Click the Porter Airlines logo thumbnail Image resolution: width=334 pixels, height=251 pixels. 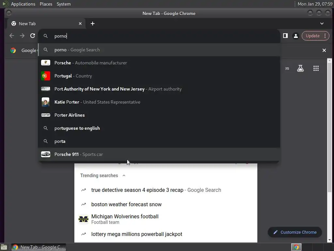coord(46,115)
